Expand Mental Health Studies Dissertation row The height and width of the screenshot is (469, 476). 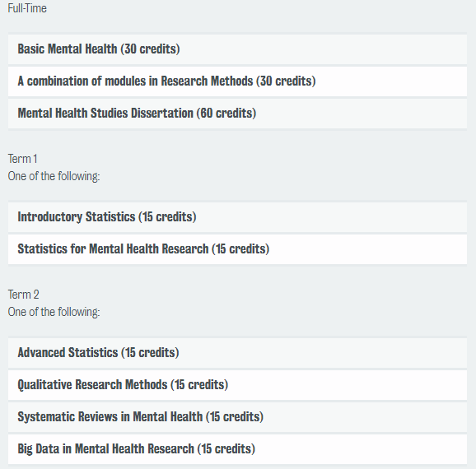click(x=237, y=114)
